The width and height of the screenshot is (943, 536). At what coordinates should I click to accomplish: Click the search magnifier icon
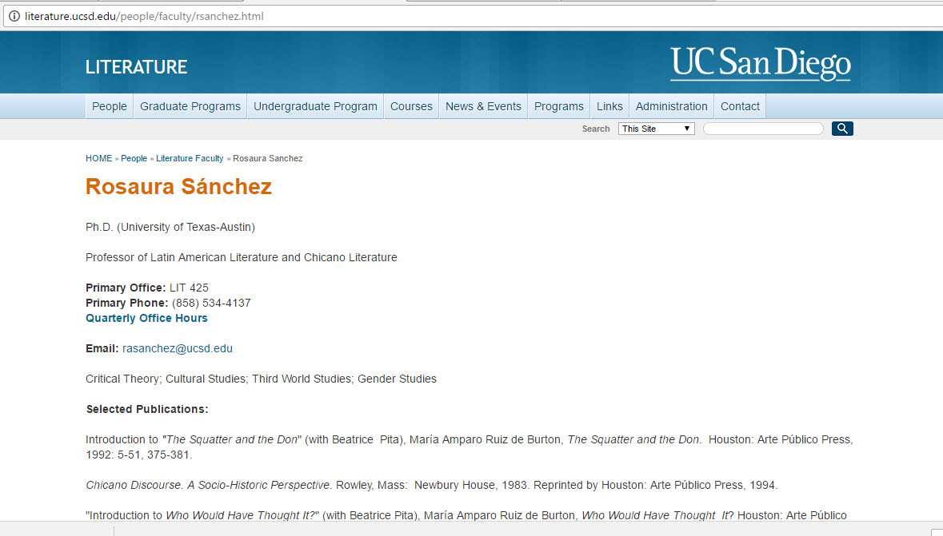(x=841, y=128)
